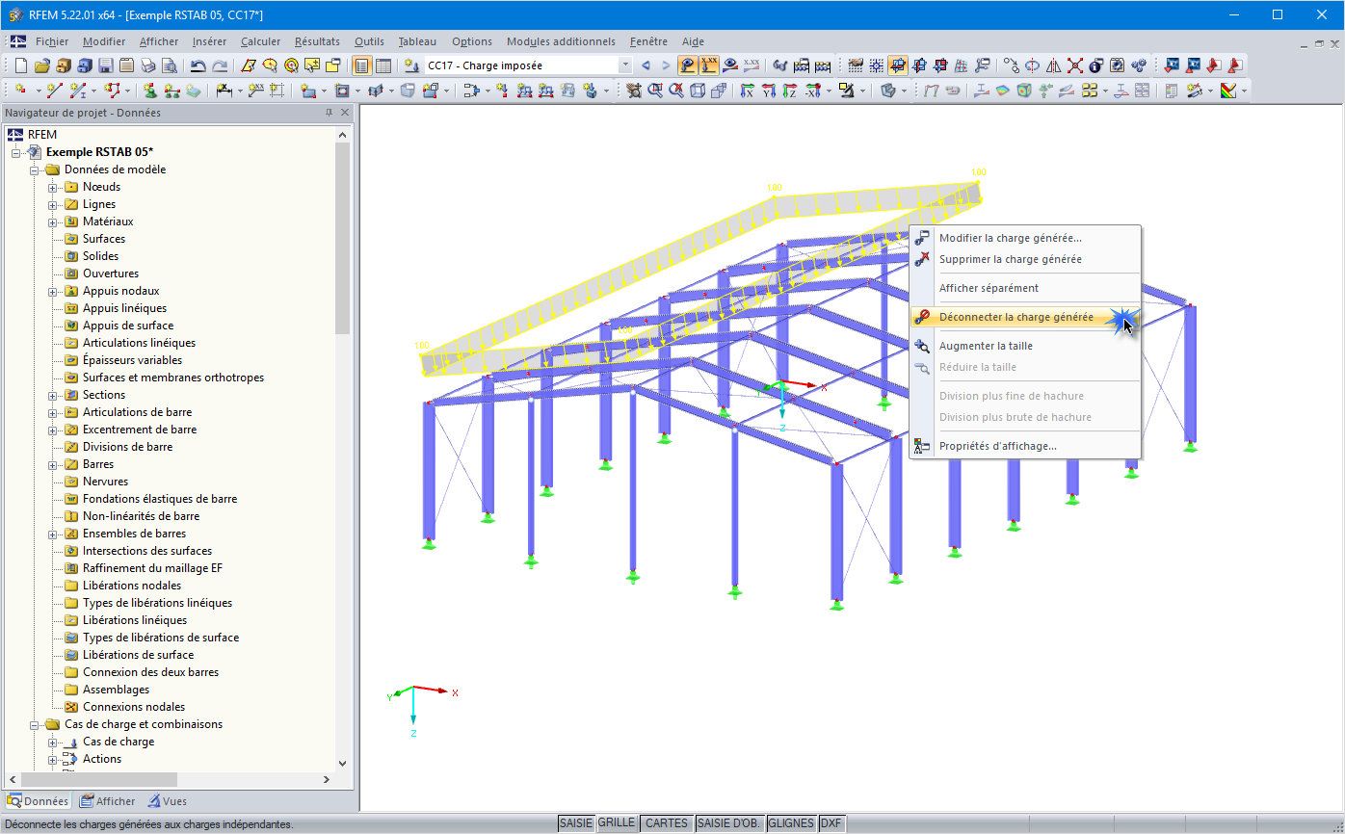Screen dimensions: 1345x834
Task: Select 'Déconnecter la charge générée' in context menu
Action: coord(1025,317)
